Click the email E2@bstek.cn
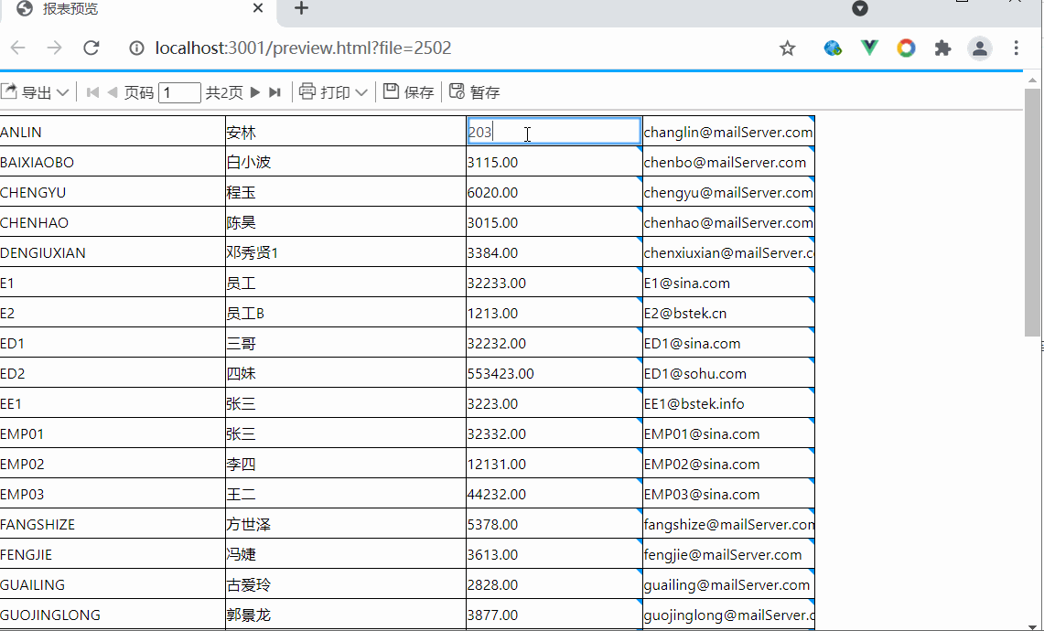 (728, 313)
